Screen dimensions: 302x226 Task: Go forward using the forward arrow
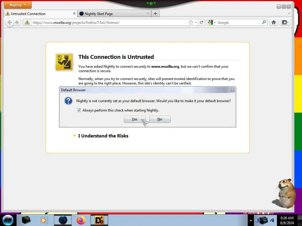pyautogui.click(x=17, y=22)
